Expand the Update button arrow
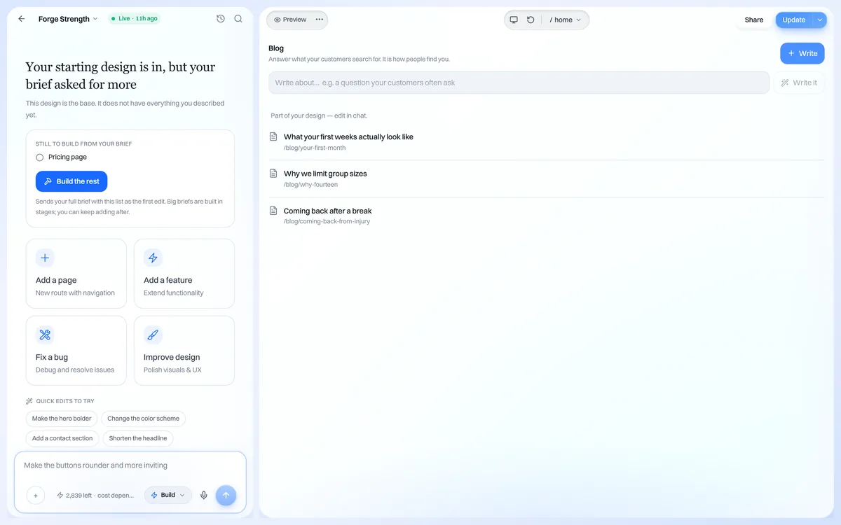841x525 pixels. coord(820,20)
